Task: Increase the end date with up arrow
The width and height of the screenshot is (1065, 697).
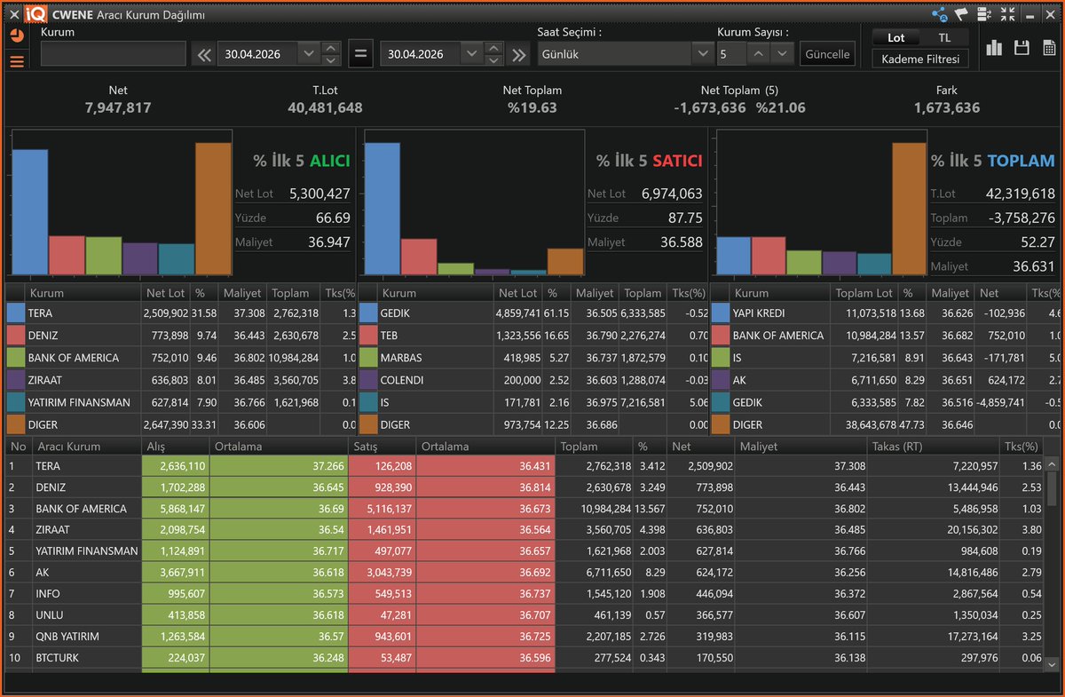Action: [x=493, y=48]
